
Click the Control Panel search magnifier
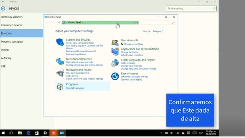173,23
